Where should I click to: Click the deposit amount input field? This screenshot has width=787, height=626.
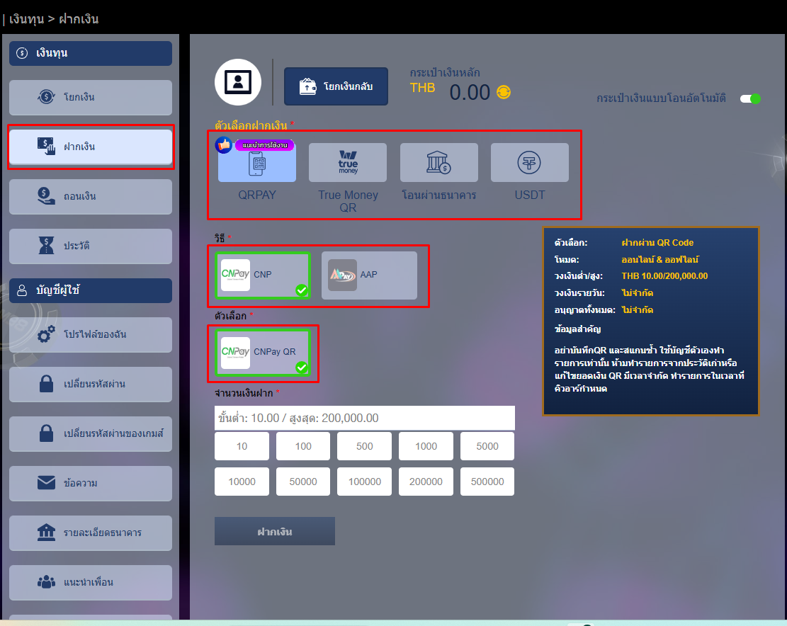(365, 418)
